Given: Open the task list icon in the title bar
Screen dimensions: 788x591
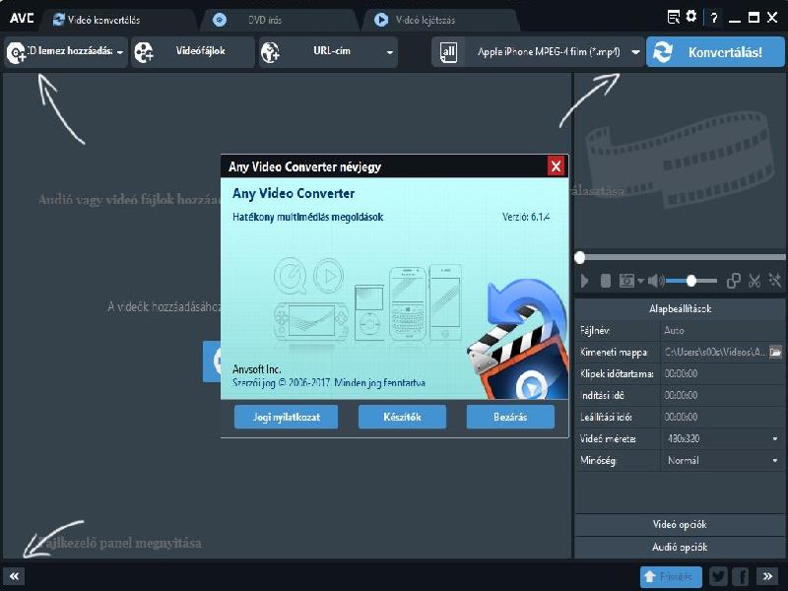Looking at the screenshot, I should click(674, 18).
